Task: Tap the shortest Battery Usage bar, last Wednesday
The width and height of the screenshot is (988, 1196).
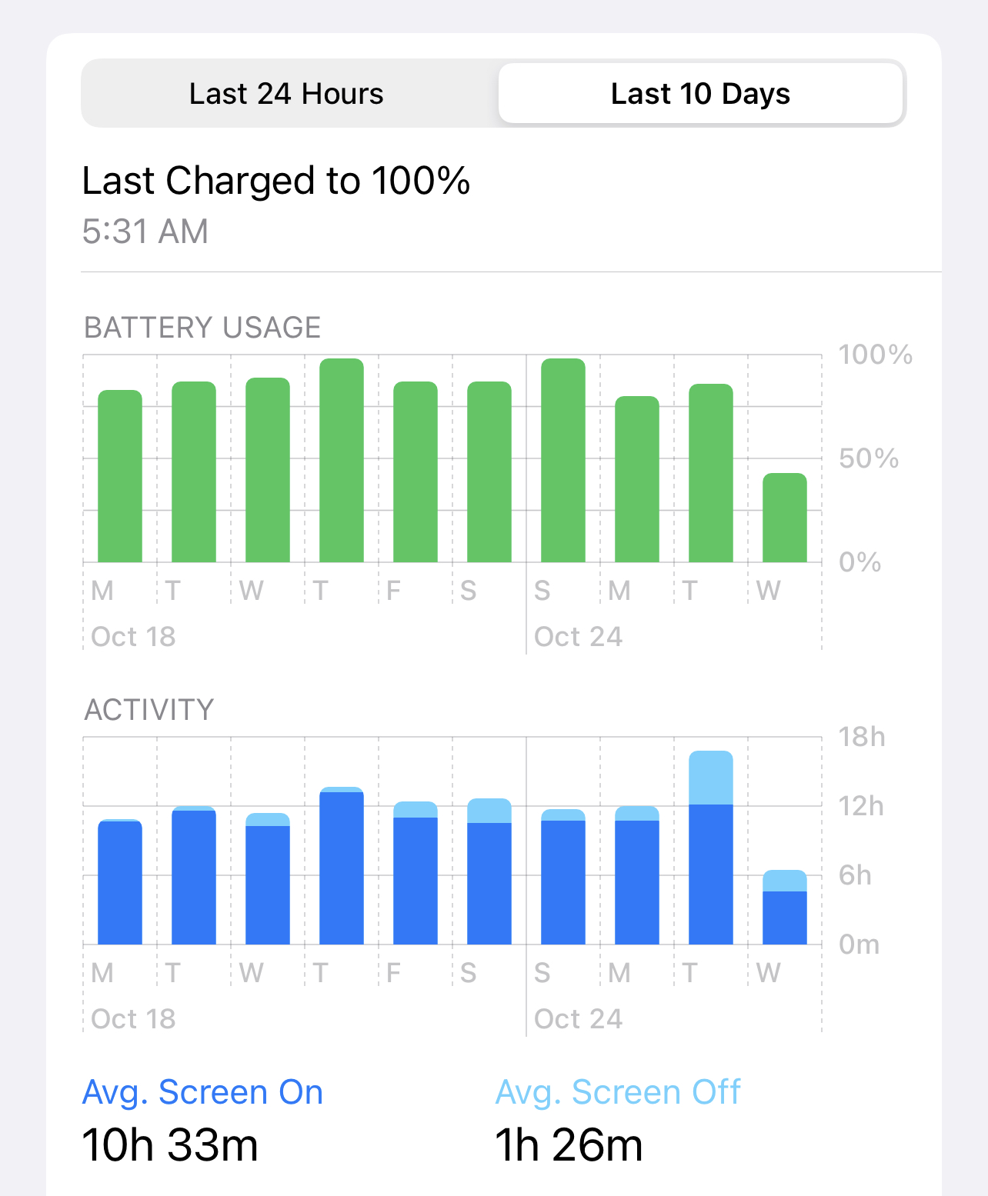Action: [785, 518]
